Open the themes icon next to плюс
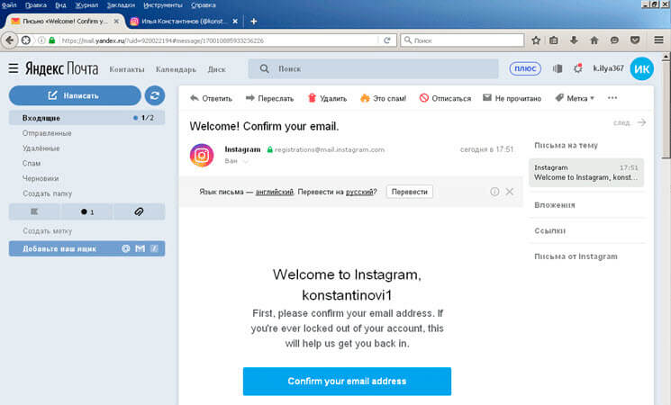Image resolution: width=671 pixels, height=405 pixels. pos(558,68)
